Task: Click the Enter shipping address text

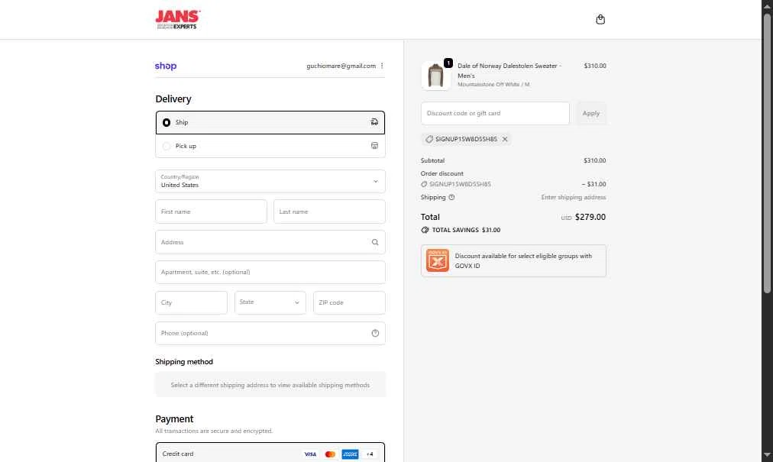Action: coord(574,197)
